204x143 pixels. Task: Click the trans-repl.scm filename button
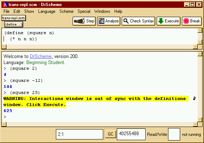point(14,18)
